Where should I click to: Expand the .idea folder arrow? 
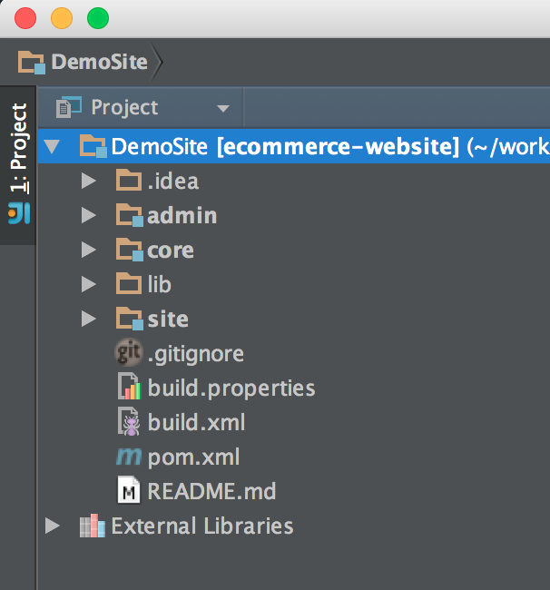pos(88,181)
